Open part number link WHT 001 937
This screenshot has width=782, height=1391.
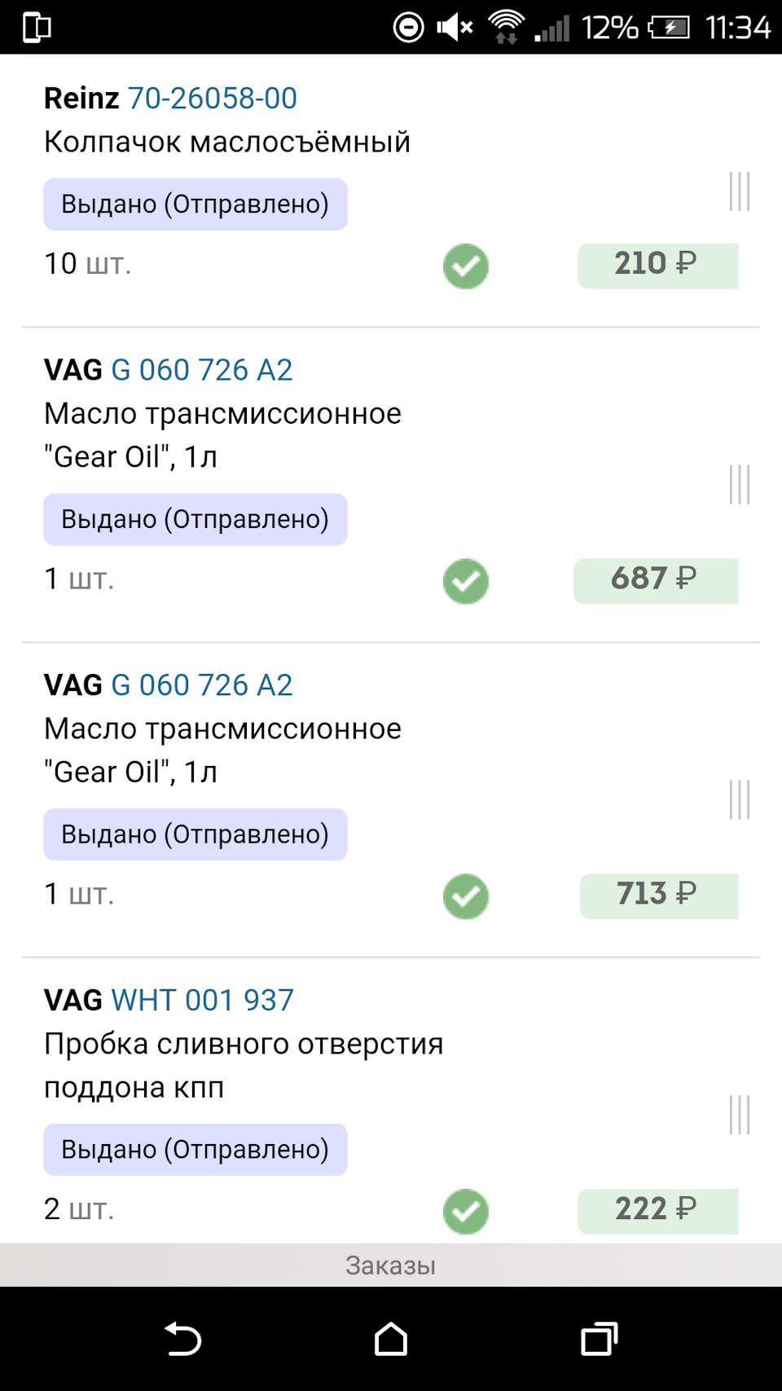tap(202, 1000)
